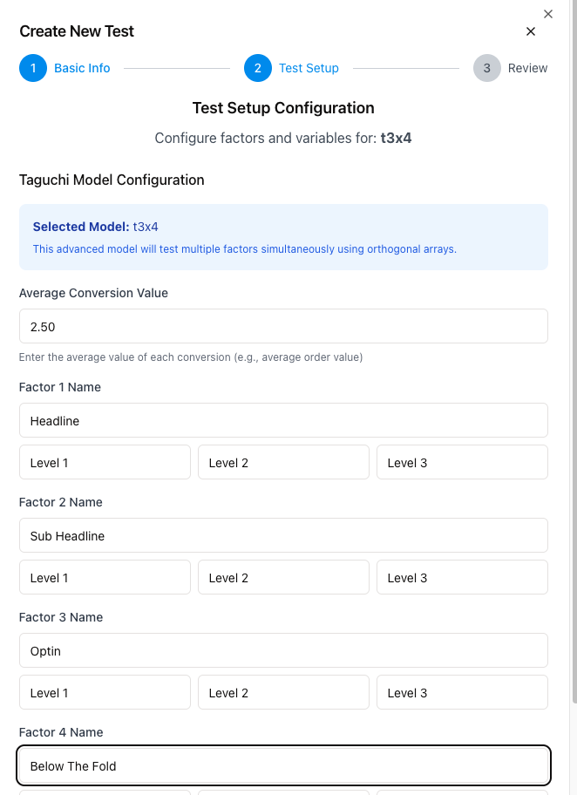Click Headline factor's Level 2 field

tap(283, 462)
